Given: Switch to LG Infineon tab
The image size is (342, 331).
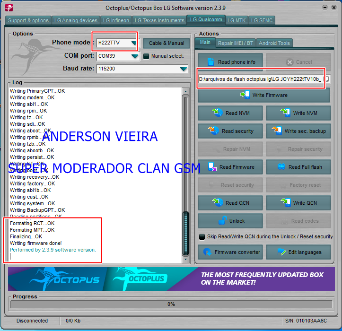Looking at the screenshot, I should pos(116,20).
